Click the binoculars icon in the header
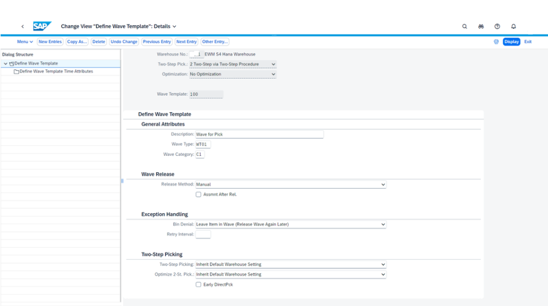 481,26
